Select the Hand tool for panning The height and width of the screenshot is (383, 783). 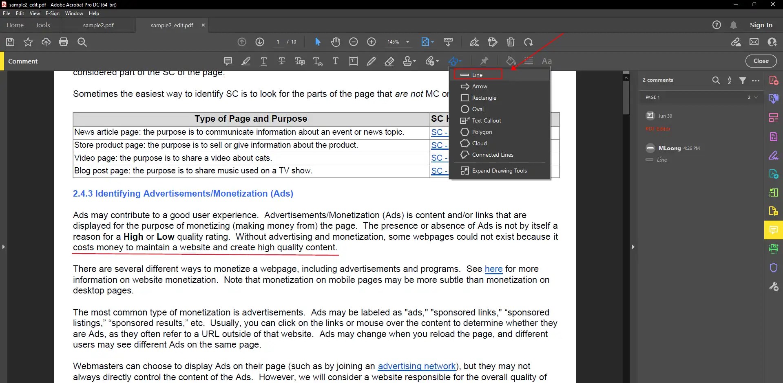tap(336, 42)
